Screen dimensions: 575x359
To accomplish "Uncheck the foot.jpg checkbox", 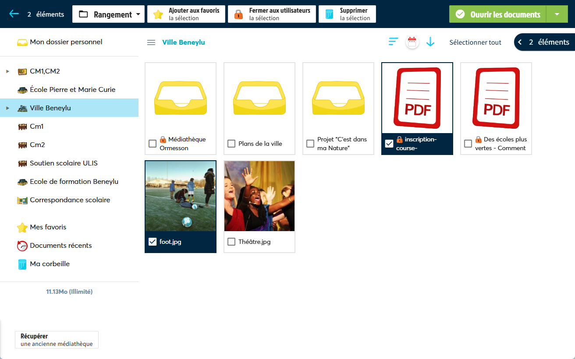I will coord(153,242).
